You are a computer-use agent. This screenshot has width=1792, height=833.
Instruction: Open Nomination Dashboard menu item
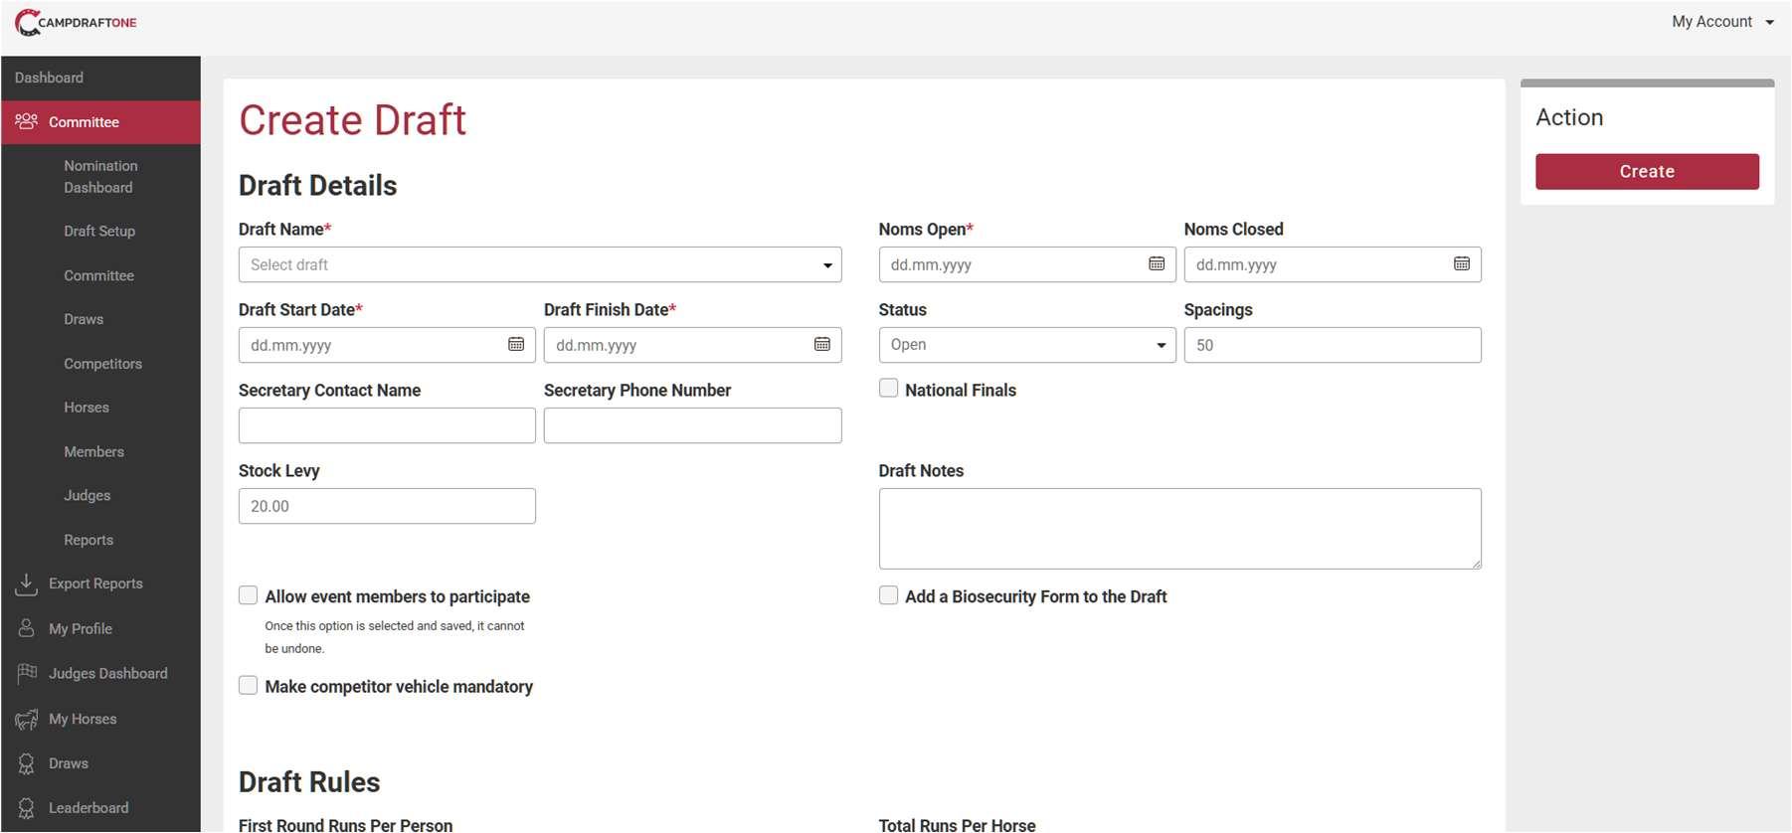pyautogui.click(x=100, y=177)
